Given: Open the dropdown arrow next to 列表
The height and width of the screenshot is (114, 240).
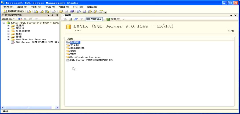Looking at the screenshot, I should [104, 19].
